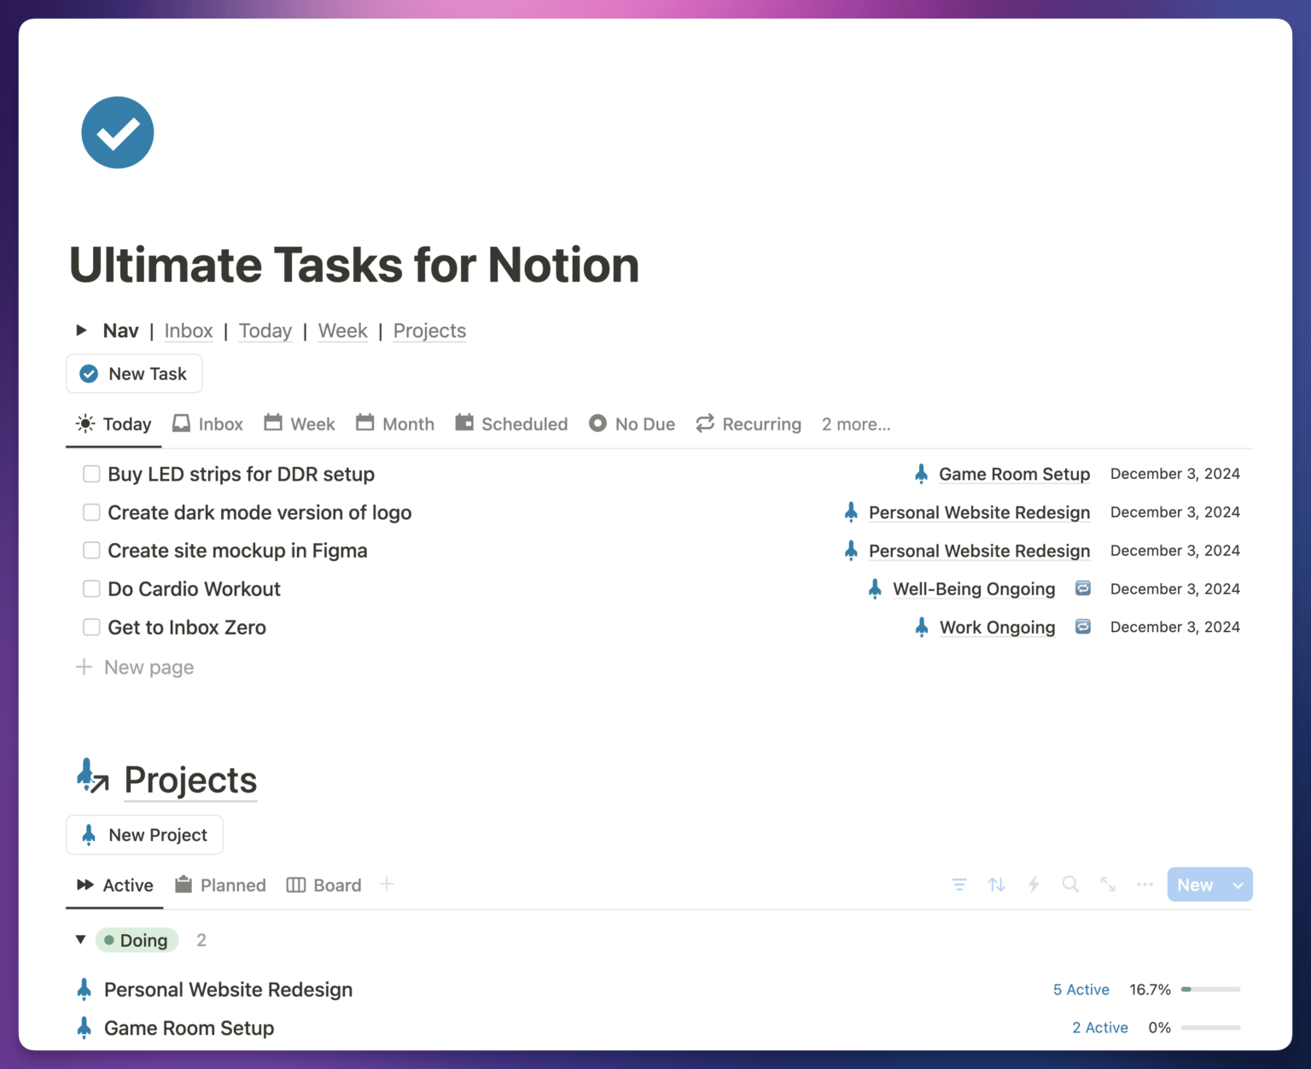
Task: Click the sort icon above Projects database
Action: pyautogui.click(x=996, y=885)
